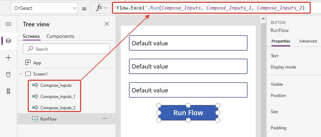The height and width of the screenshot is (137, 321).
Task: Open RunFlow more options ellipsis
Action: click(x=105, y=118)
